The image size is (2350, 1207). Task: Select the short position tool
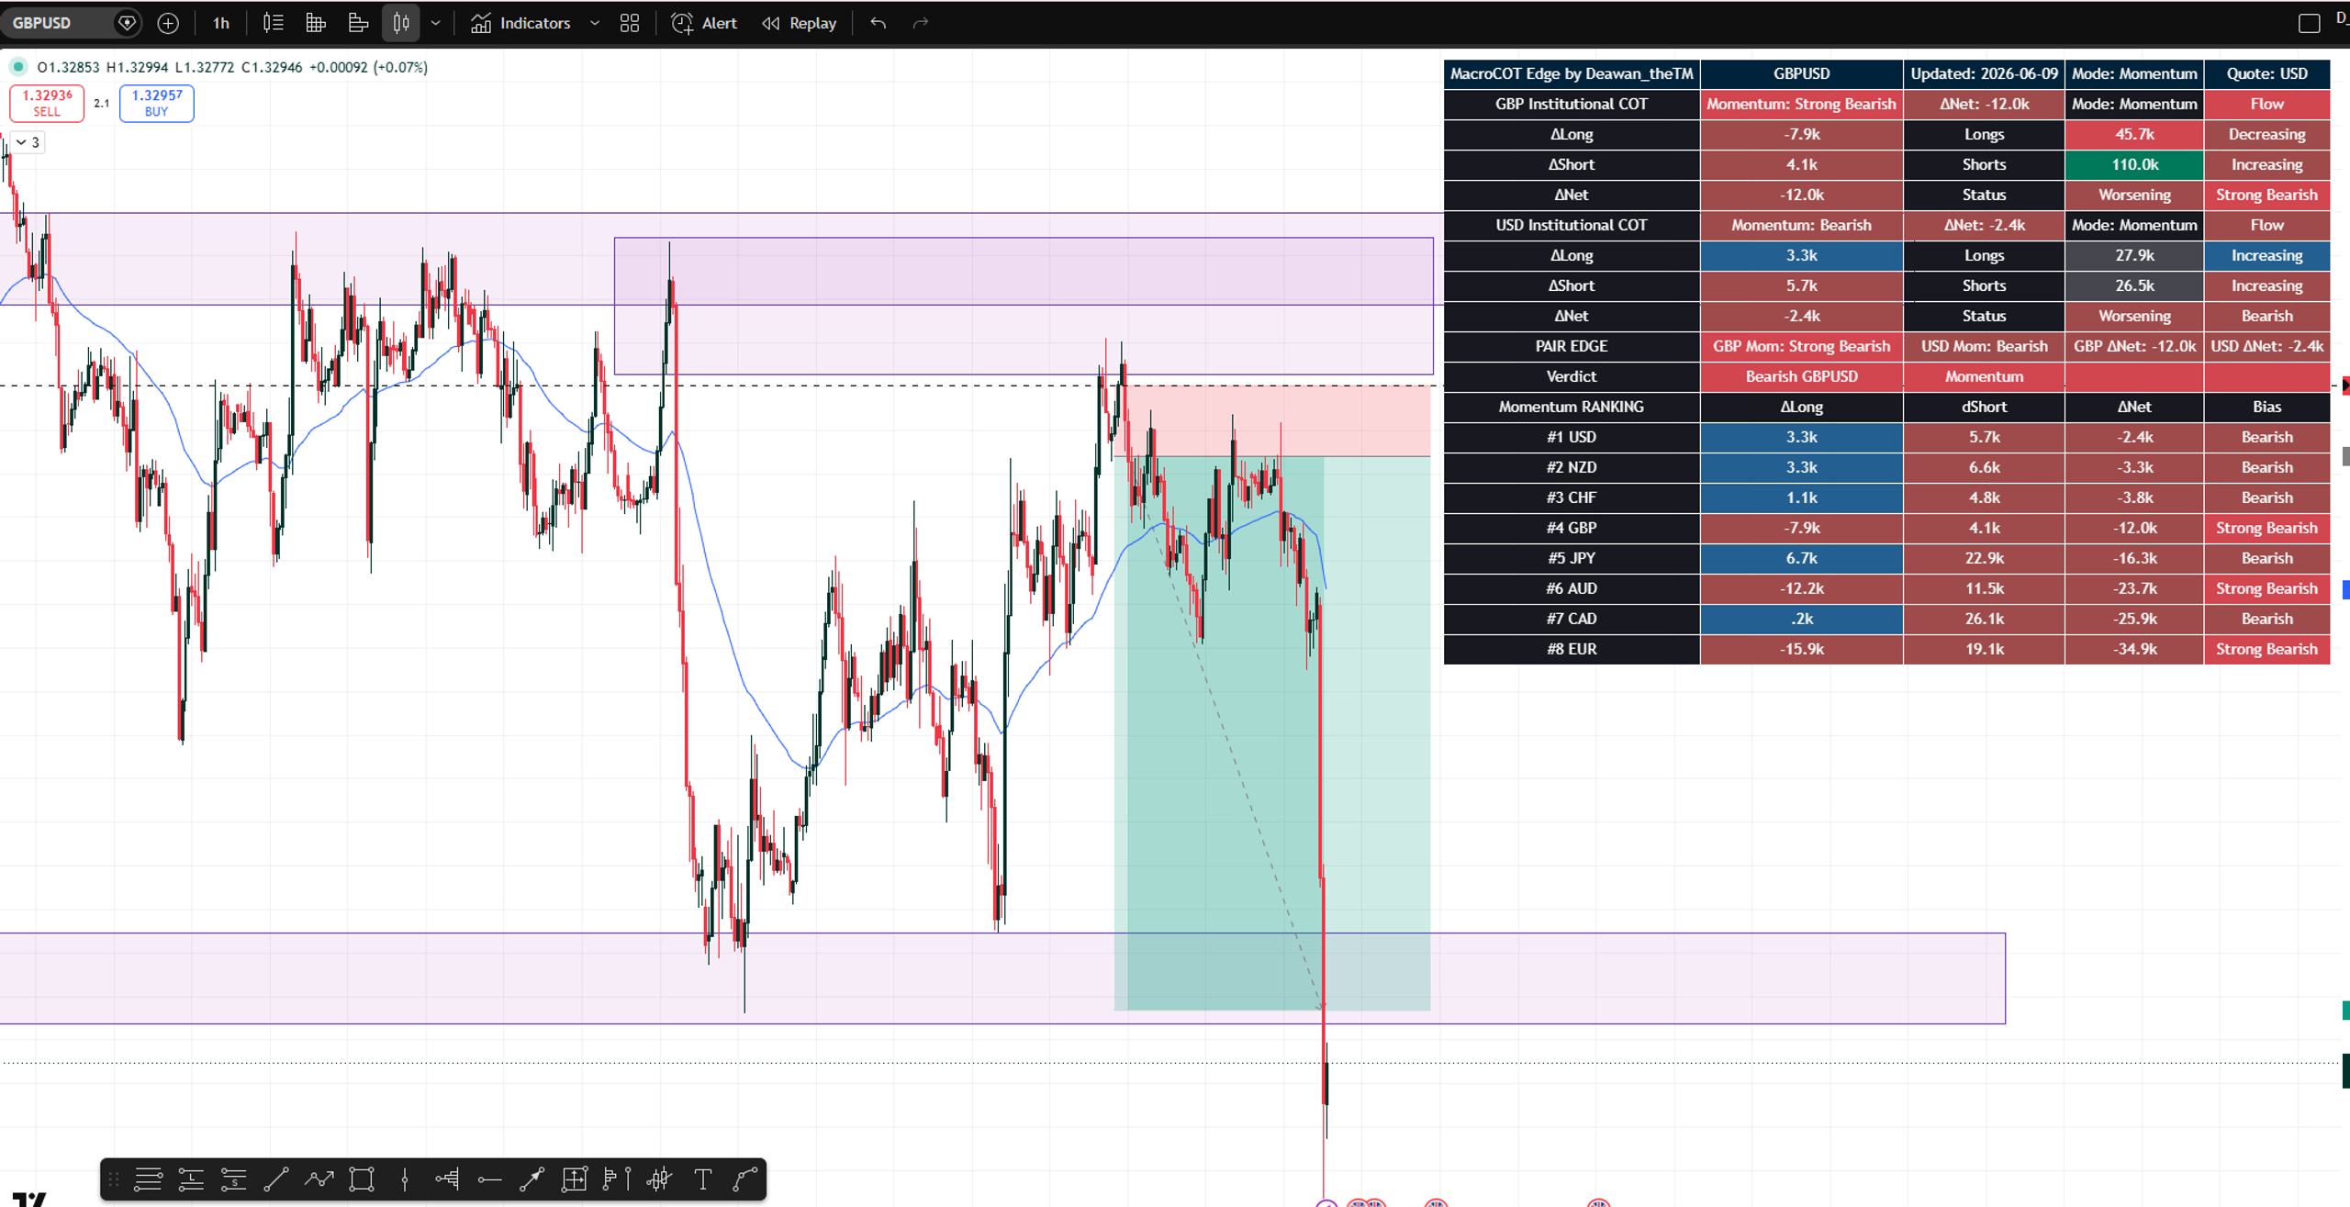click(x=233, y=1179)
